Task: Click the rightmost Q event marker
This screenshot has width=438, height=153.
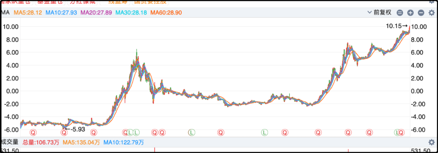Action: click(401, 132)
